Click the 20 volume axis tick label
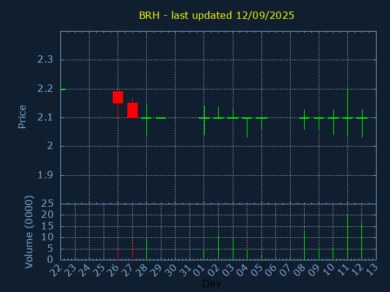The image size is (390, 292). coord(48,215)
